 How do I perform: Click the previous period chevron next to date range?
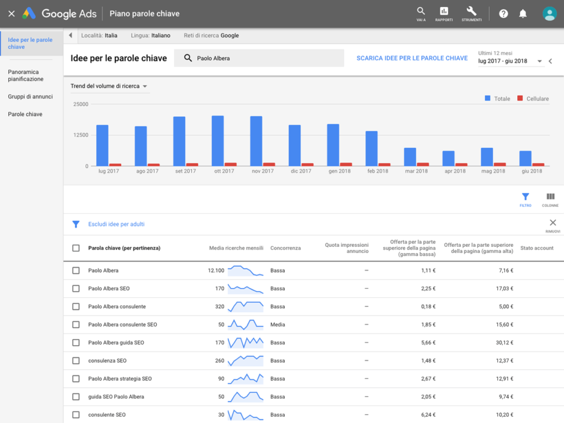click(x=550, y=61)
